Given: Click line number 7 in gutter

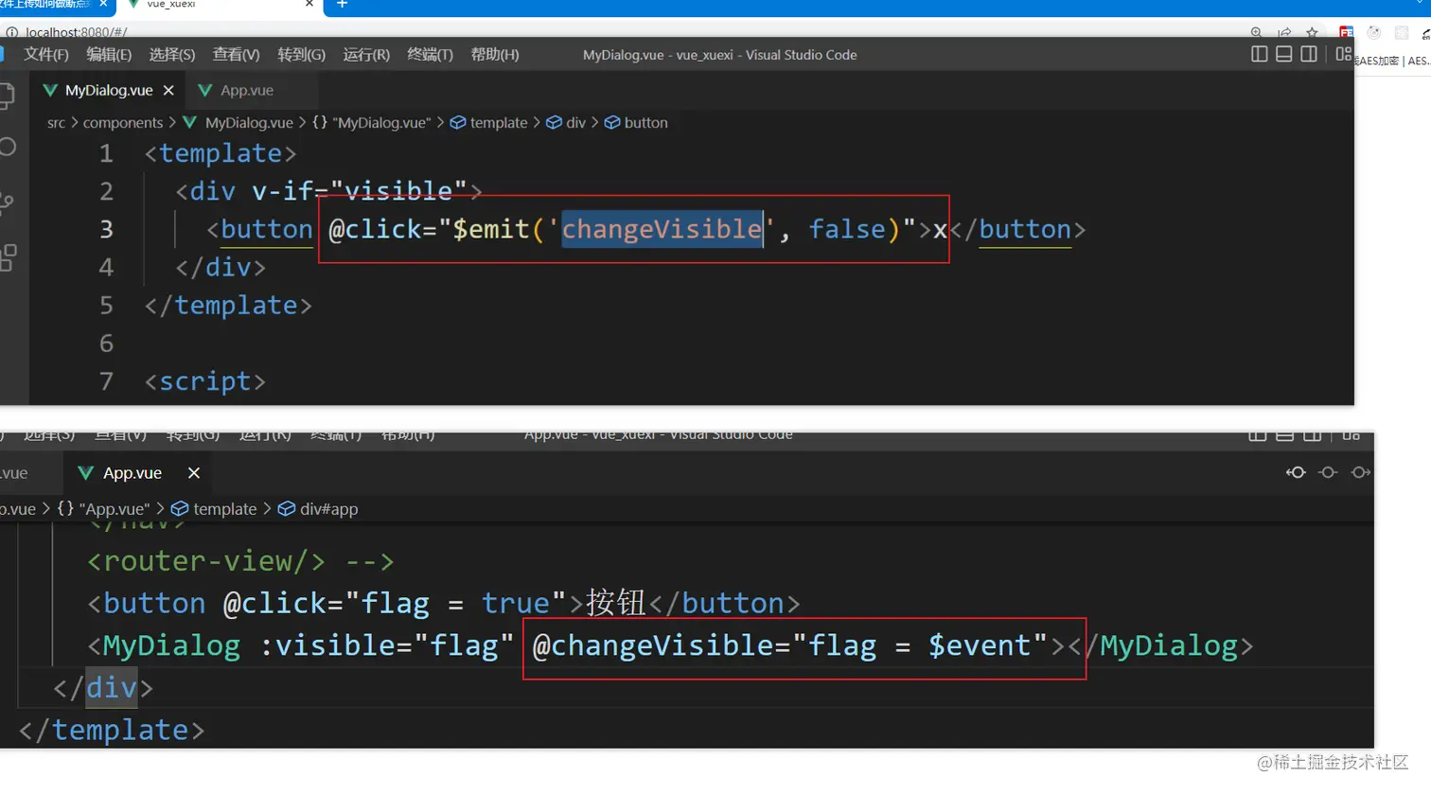Looking at the screenshot, I should 106,381.
